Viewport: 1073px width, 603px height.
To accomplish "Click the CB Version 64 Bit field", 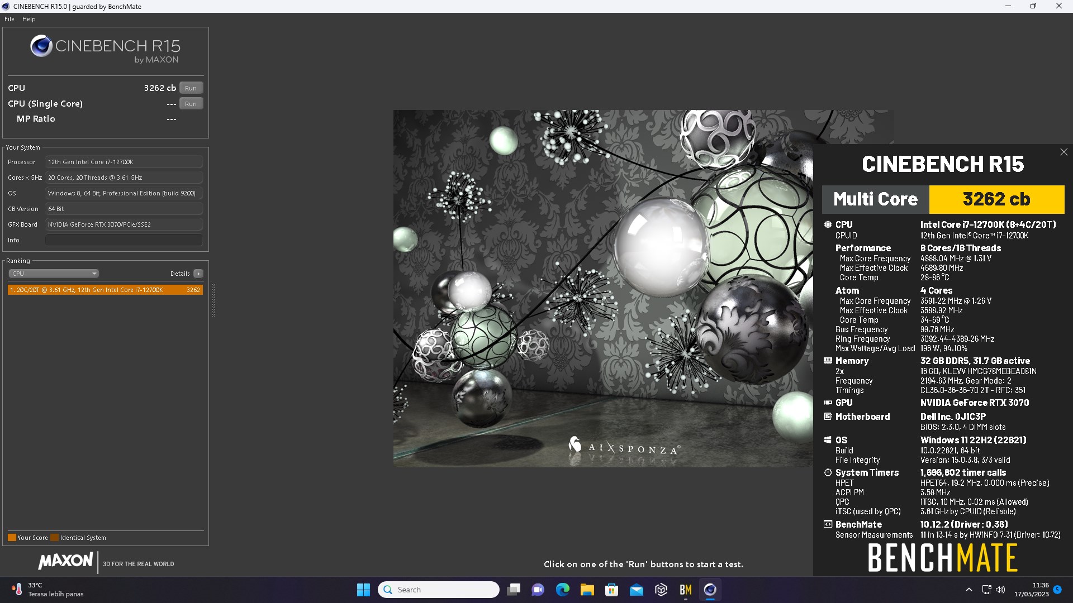I will [x=124, y=209].
